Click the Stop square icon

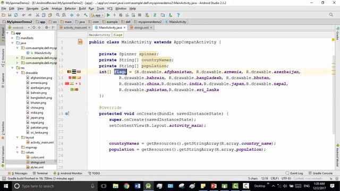pyautogui.click(x=140, y=15)
